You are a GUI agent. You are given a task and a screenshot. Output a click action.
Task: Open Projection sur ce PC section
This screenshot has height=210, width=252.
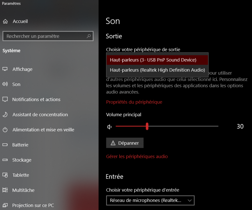[x=33, y=205]
